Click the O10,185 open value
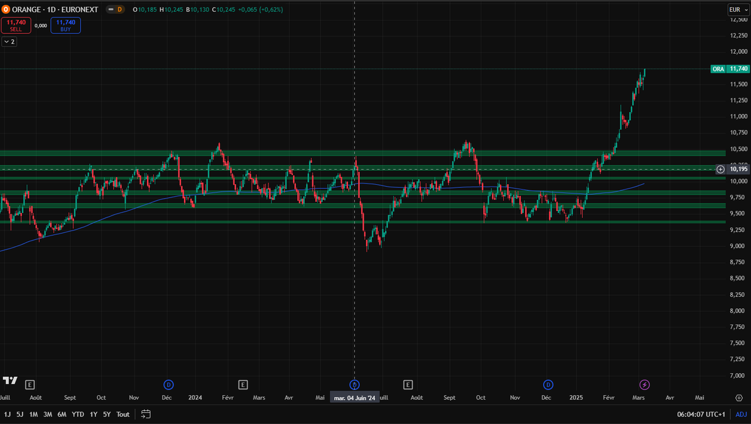751x424 pixels. tap(145, 9)
